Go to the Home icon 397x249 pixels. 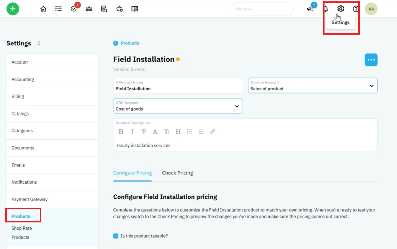tap(43, 9)
